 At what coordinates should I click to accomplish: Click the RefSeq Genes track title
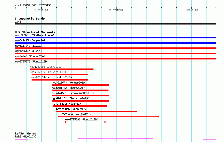coord(26,133)
